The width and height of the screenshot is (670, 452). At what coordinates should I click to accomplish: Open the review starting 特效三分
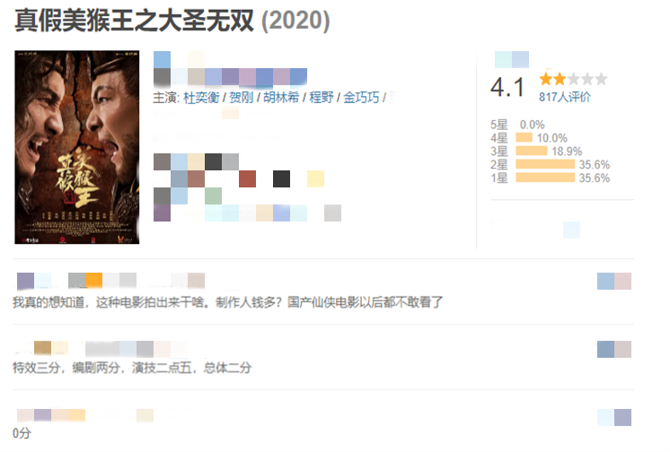(x=132, y=368)
